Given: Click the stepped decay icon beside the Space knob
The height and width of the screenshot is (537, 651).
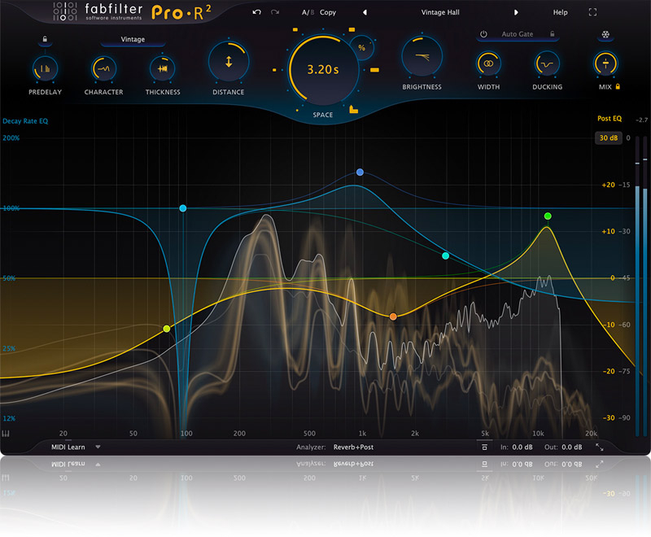Looking at the screenshot, I should (353, 109).
